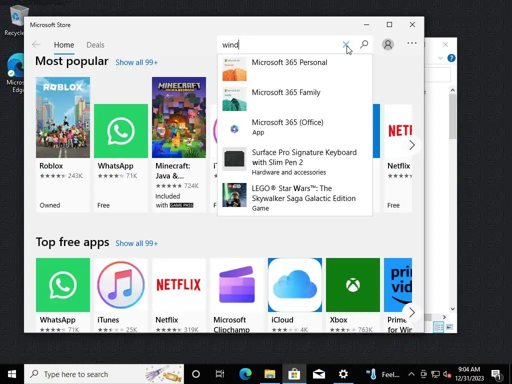
Task: Close the pane in background window
Action: pos(445,44)
